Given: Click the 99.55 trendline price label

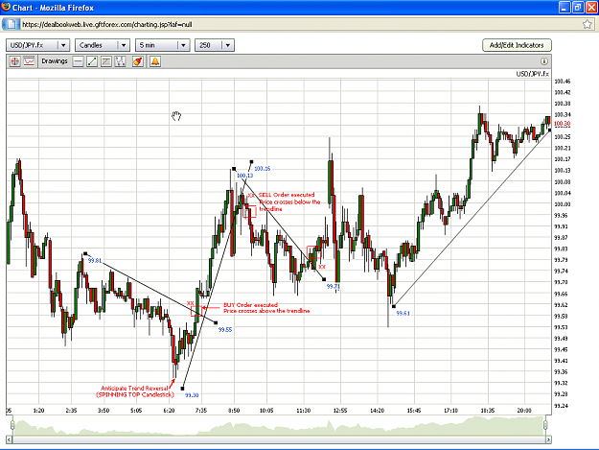Looking at the screenshot, I should coord(225,329).
